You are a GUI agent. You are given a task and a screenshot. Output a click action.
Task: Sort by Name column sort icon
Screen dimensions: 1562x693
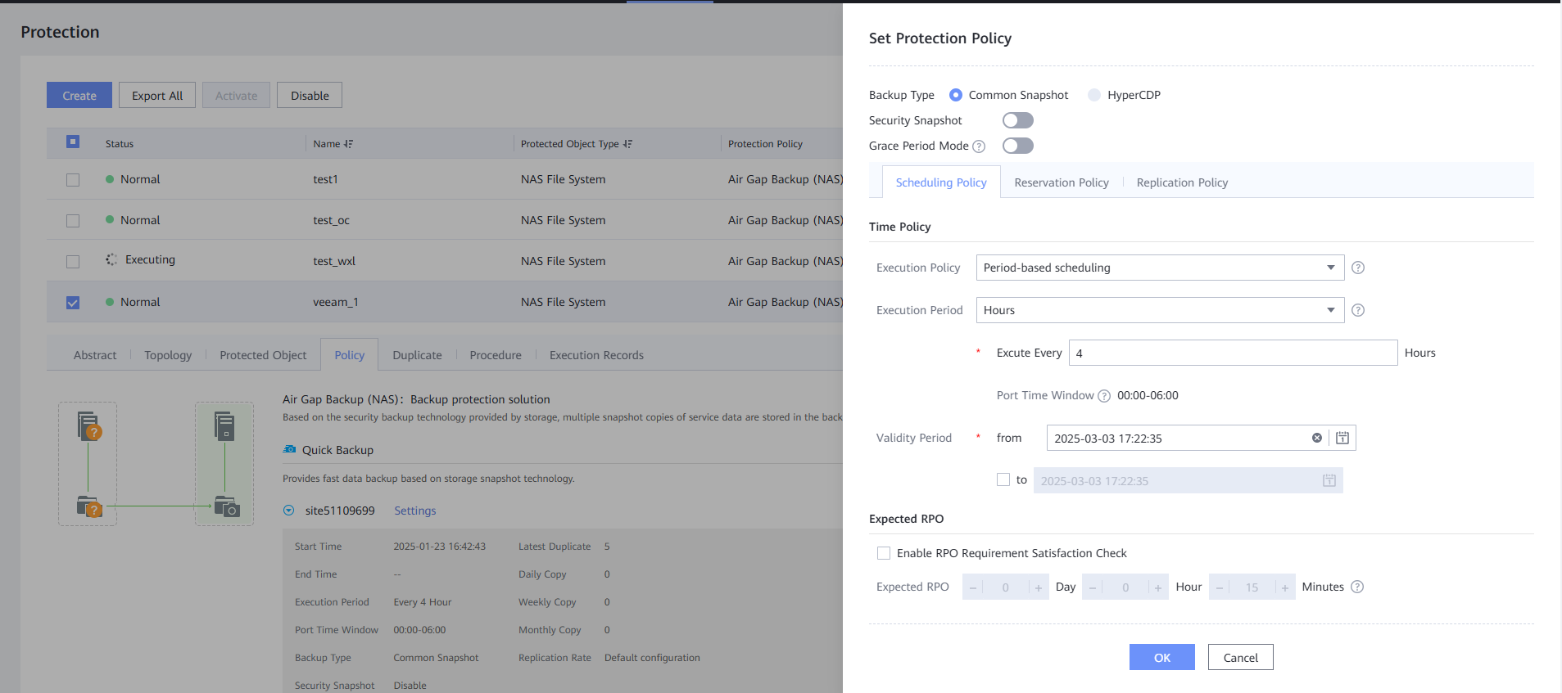(349, 144)
